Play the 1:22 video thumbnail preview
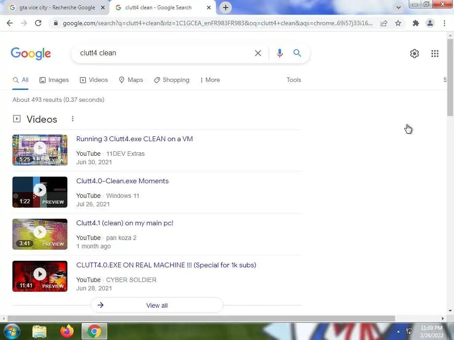This screenshot has height=340, width=454. point(40,192)
